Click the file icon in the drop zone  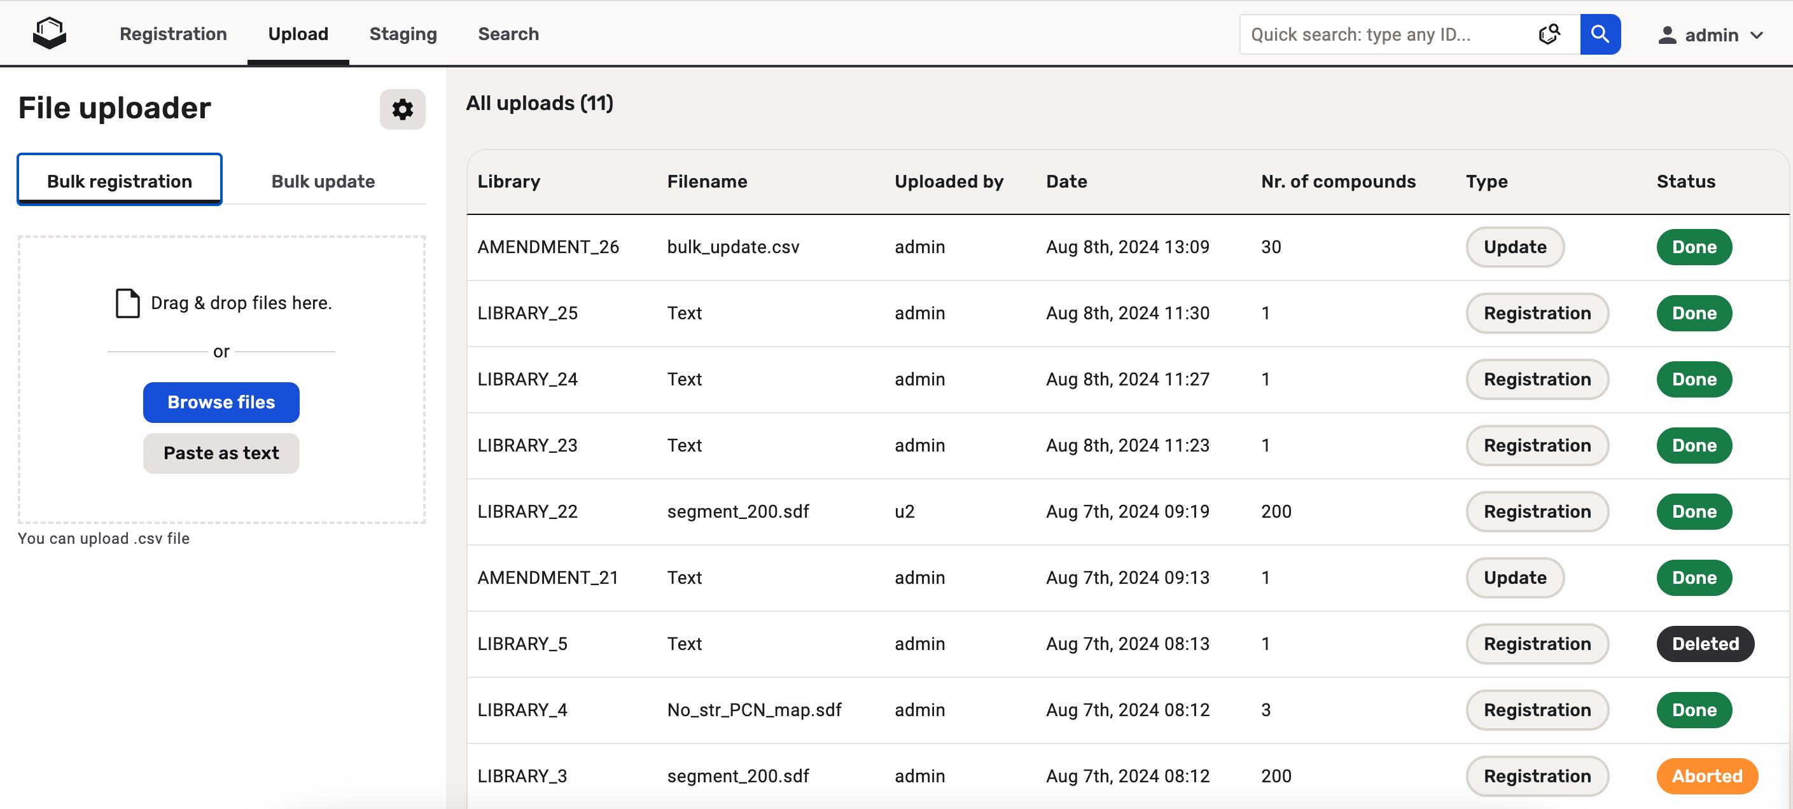click(127, 303)
